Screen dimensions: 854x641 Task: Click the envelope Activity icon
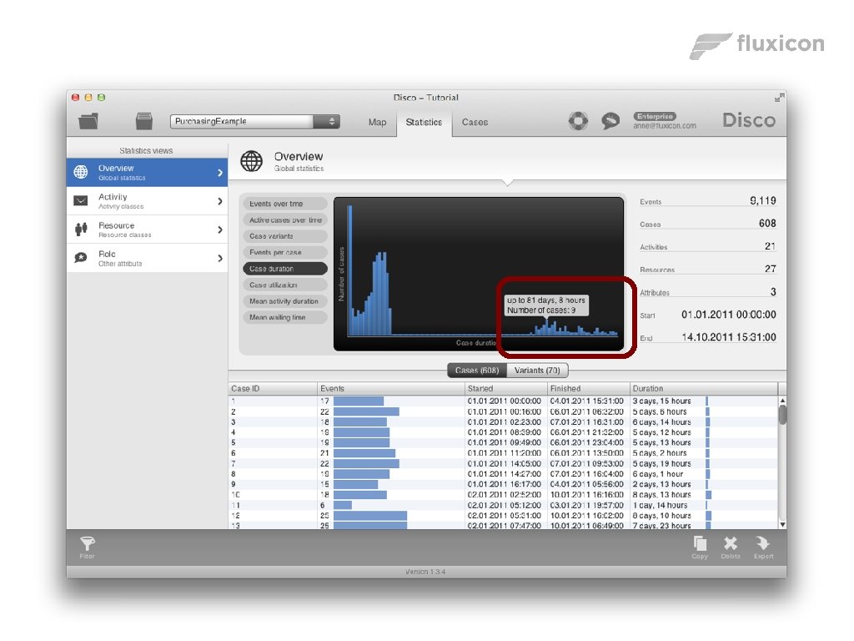(x=81, y=200)
